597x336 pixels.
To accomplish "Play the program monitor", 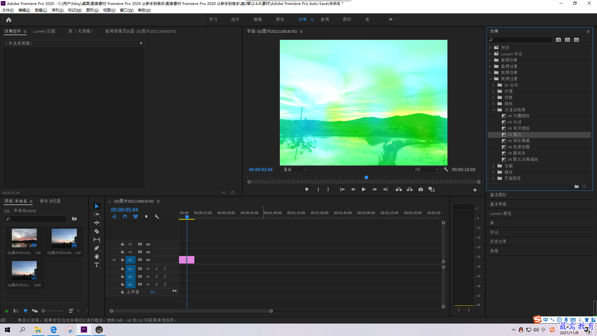I will pos(363,189).
